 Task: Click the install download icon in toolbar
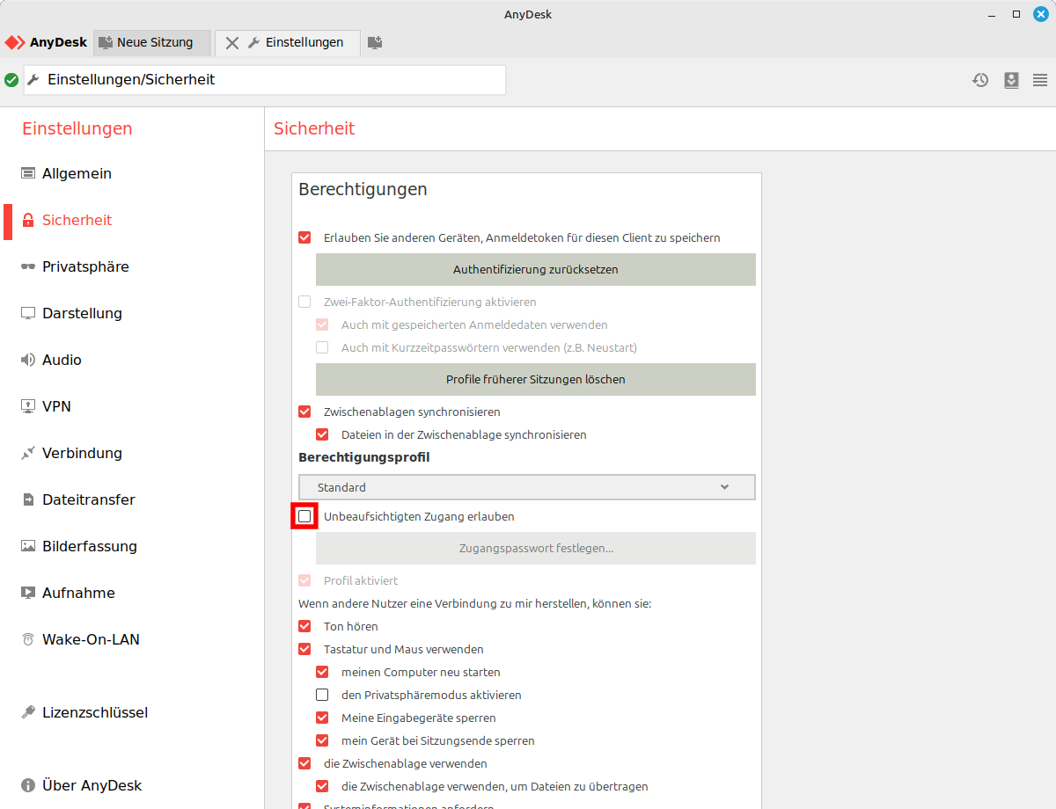[1011, 80]
